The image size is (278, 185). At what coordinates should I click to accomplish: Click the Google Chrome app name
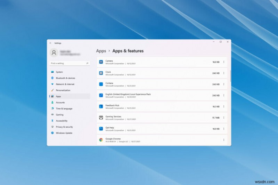click(x=113, y=139)
